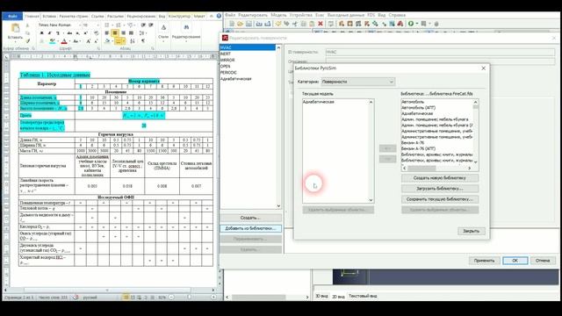
Task: Show paragraph marks in Word
Action: coord(143,40)
